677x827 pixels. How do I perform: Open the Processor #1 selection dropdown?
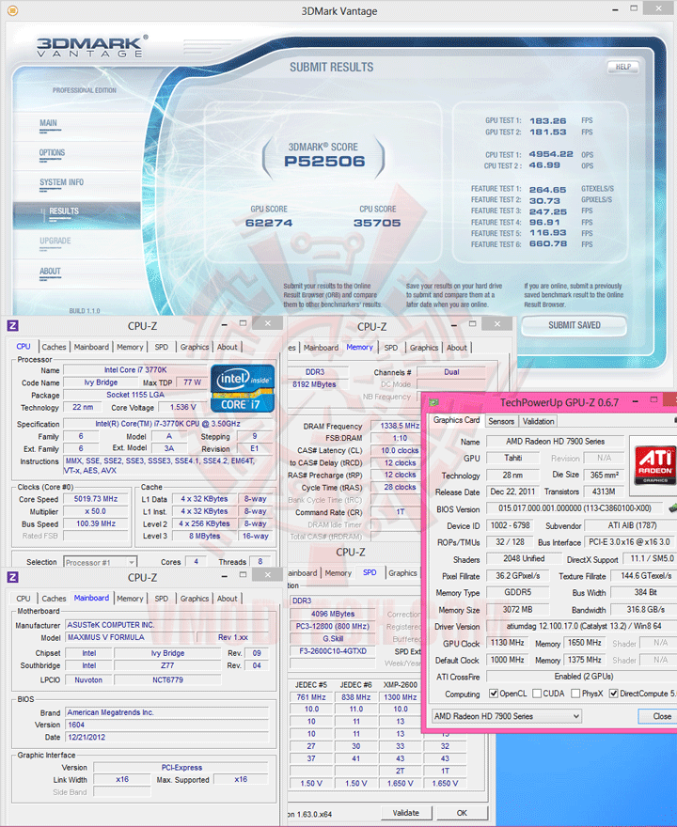coord(100,562)
